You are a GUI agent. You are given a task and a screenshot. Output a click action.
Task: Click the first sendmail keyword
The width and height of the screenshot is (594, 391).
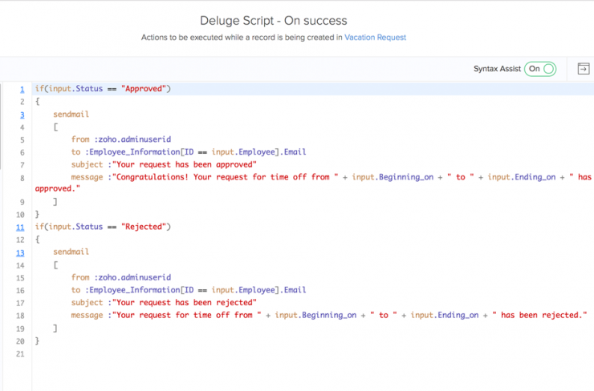click(x=71, y=115)
